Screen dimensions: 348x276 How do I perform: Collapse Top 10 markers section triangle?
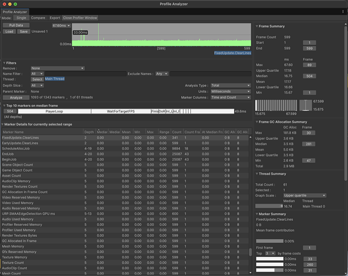pos(4,106)
